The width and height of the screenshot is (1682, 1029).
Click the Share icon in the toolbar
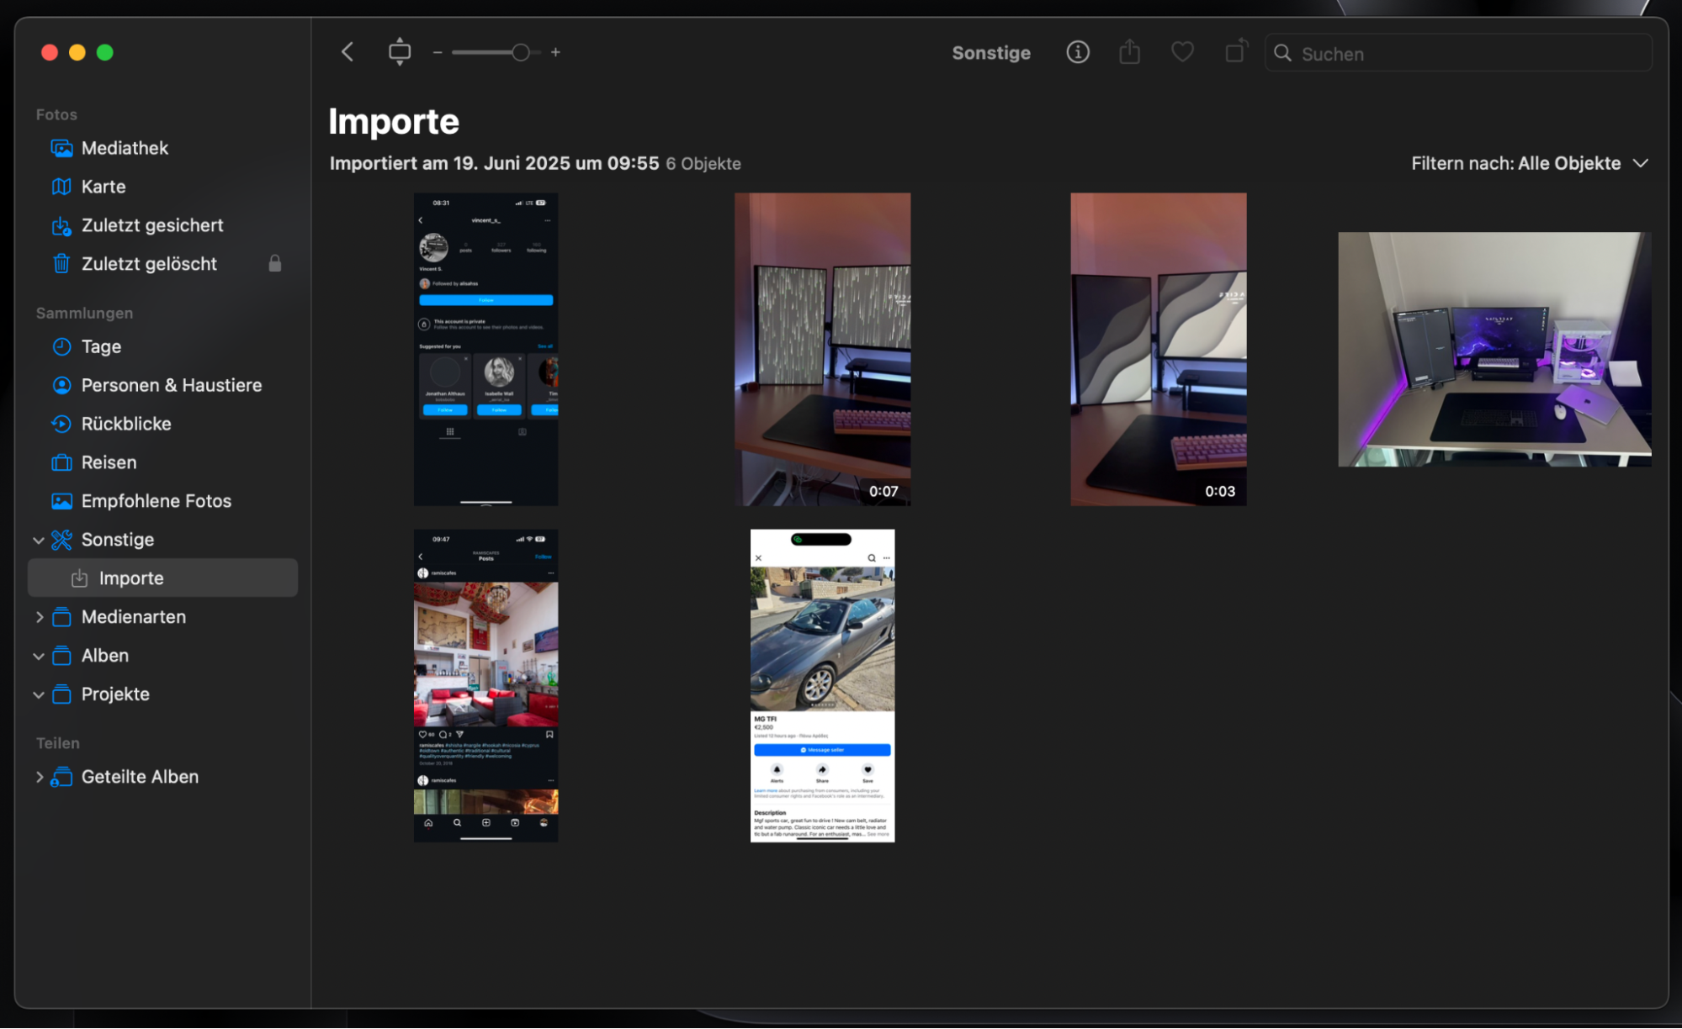(x=1129, y=51)
